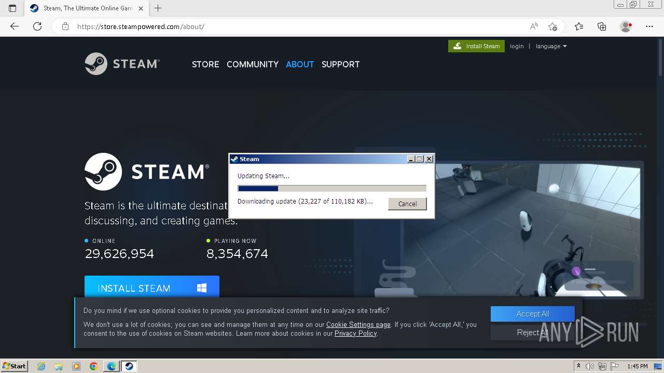This screenshot has width=664, height=373.
Task: Open Windows Media Player taskbar icon
Action: point(76,366)
